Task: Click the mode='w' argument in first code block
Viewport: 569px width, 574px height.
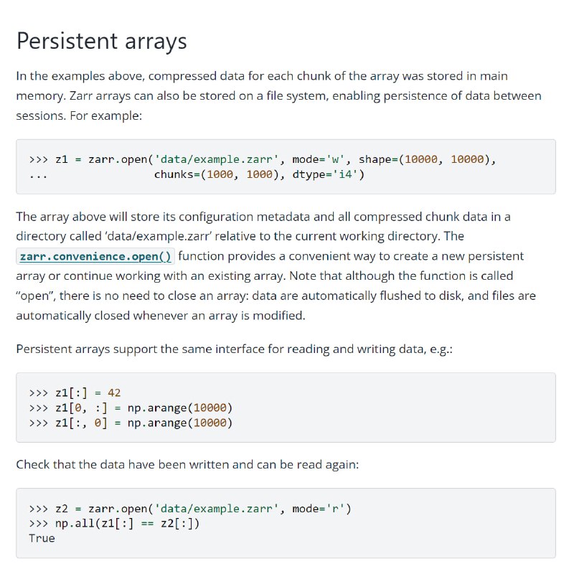Action: pyautogui.click(x=318, y=159)
